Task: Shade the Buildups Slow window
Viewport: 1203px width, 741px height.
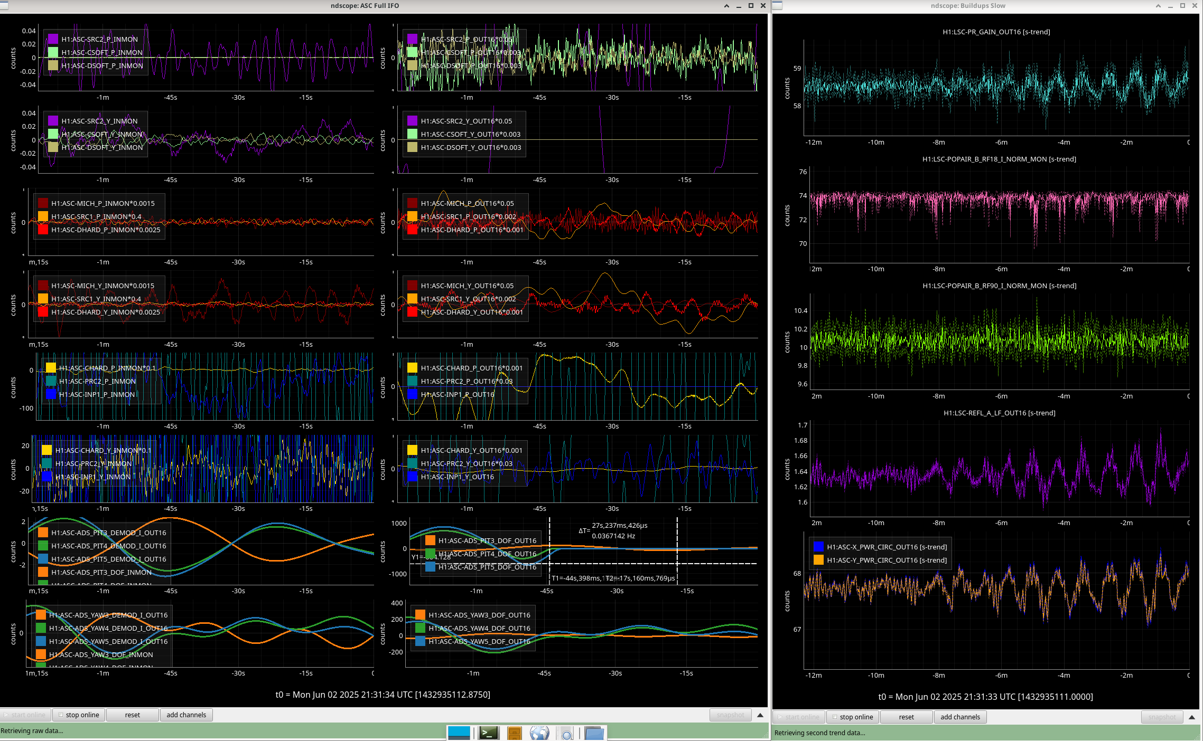Action: [x=1158, y=6]
